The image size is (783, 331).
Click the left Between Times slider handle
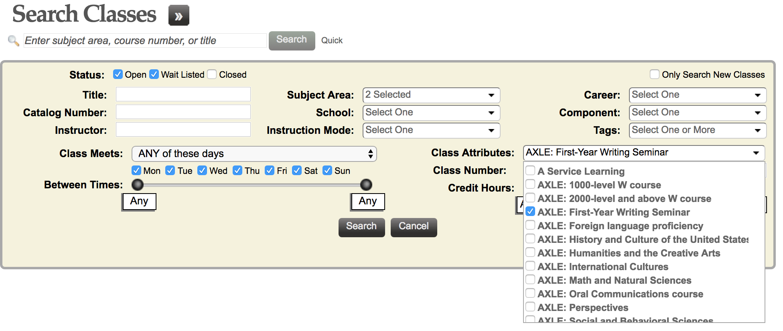tap(138, 185)
